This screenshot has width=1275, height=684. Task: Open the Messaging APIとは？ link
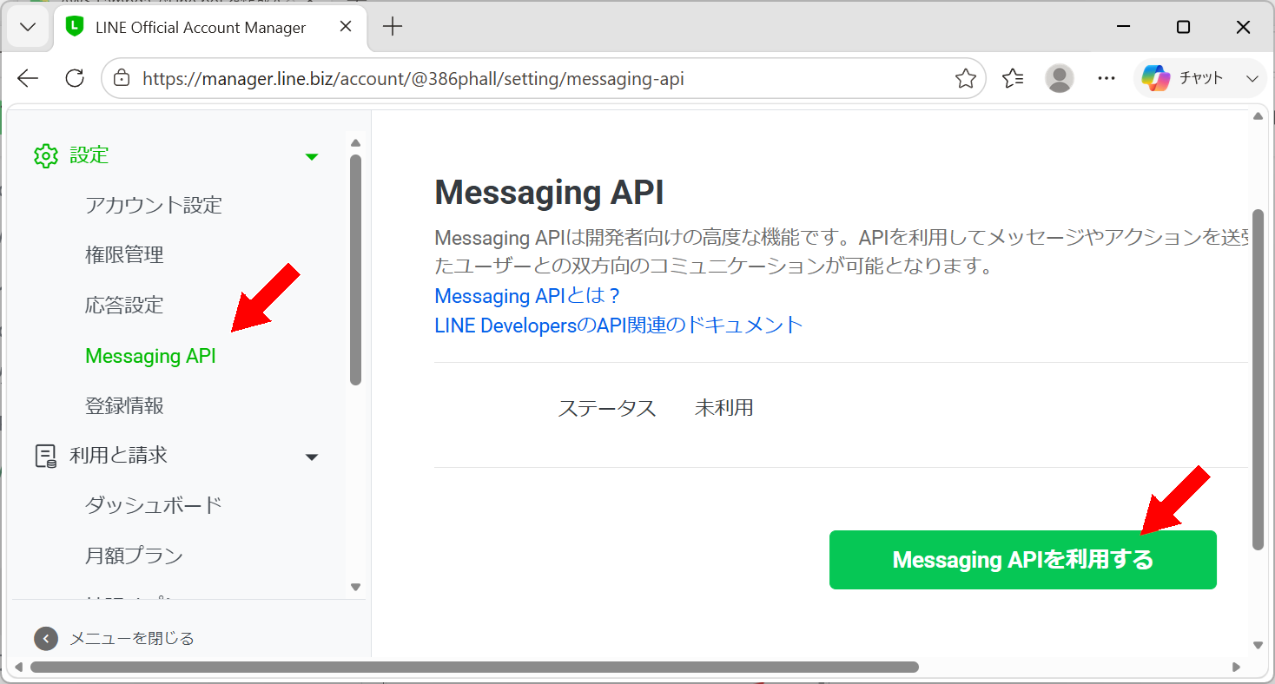tap(528, 296)
